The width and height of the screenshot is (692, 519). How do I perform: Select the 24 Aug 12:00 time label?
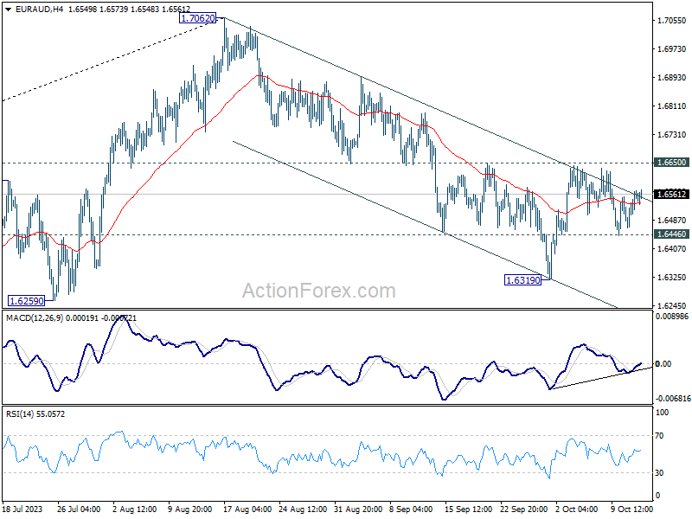[x=303, y=509]
